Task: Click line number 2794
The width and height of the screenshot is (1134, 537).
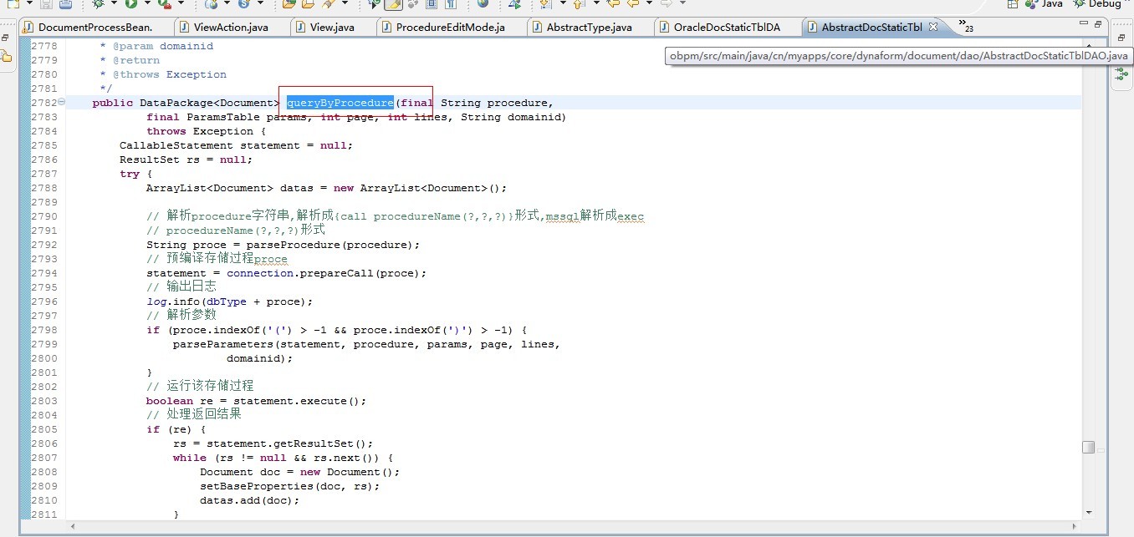Action: (44, 273)
